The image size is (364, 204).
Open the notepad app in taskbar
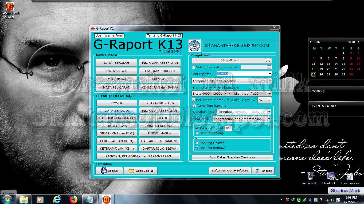tap(90, 199)
